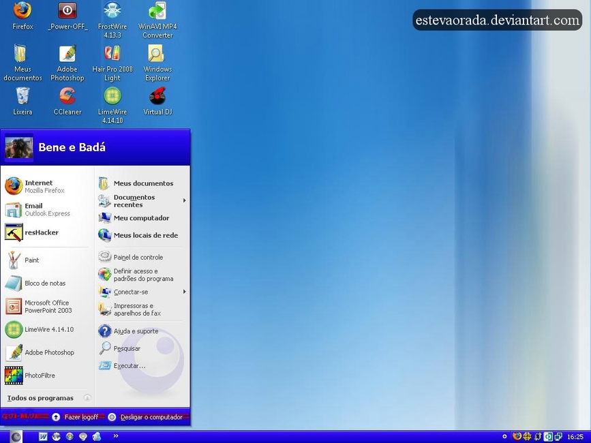
Task: Open the Lixeira recycle bin icon
Action: point(22,102)
